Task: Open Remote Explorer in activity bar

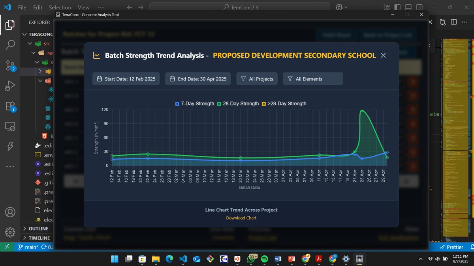Action: 10,126
